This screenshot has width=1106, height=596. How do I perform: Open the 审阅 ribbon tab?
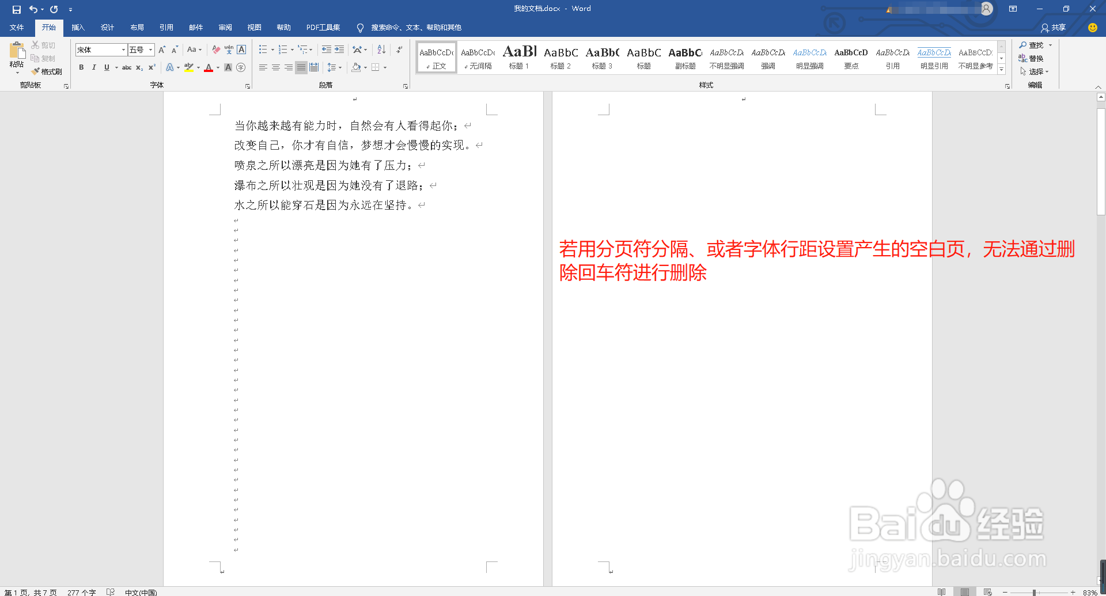[225, 28]
